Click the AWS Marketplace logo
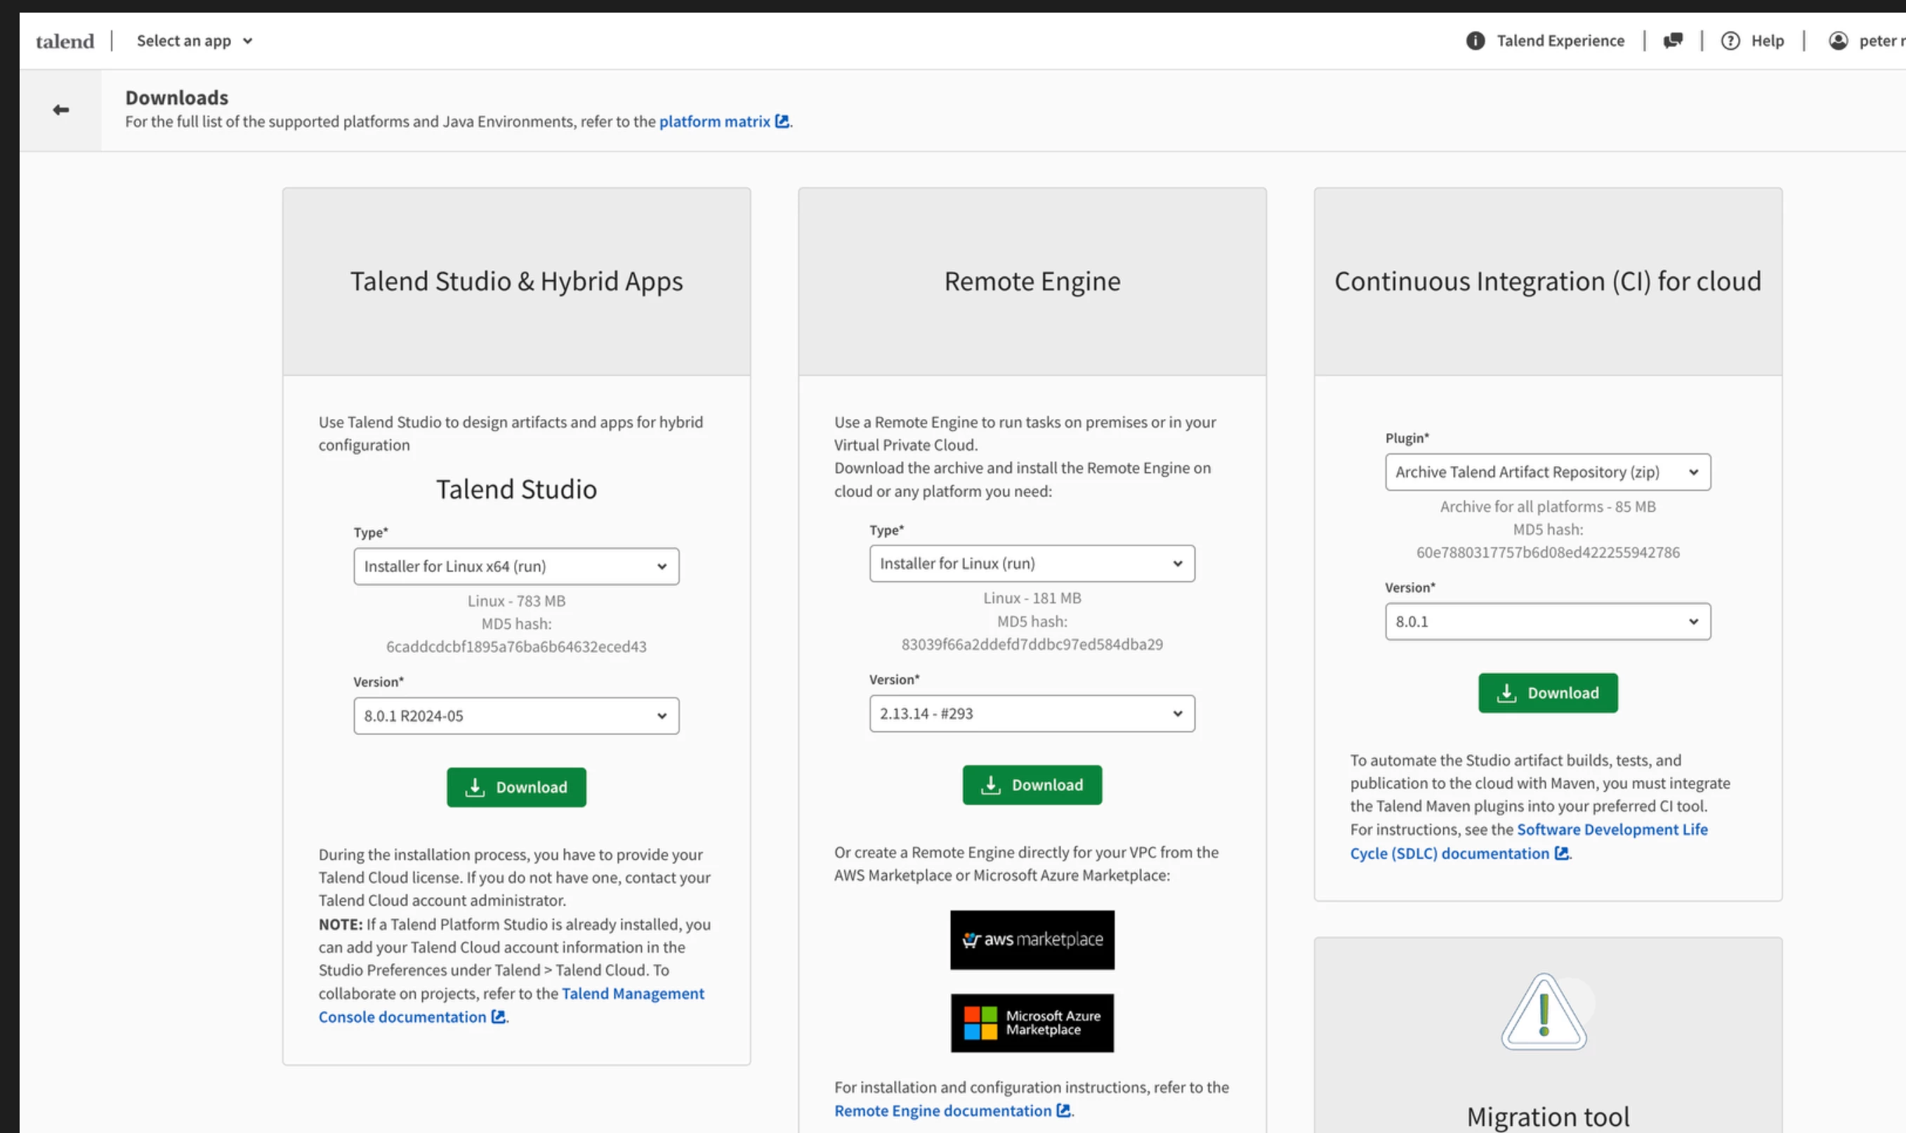Viewport: 1906px width, 1133px height. pyautogui.click(x=1032, y=940)
